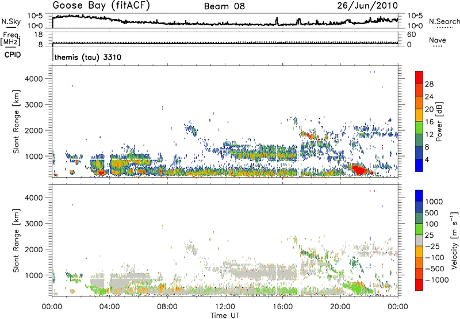Click the "-500" label on Velocity colorbar
Viewport: 460px width, 319px height.
click(x=435, y=268)
